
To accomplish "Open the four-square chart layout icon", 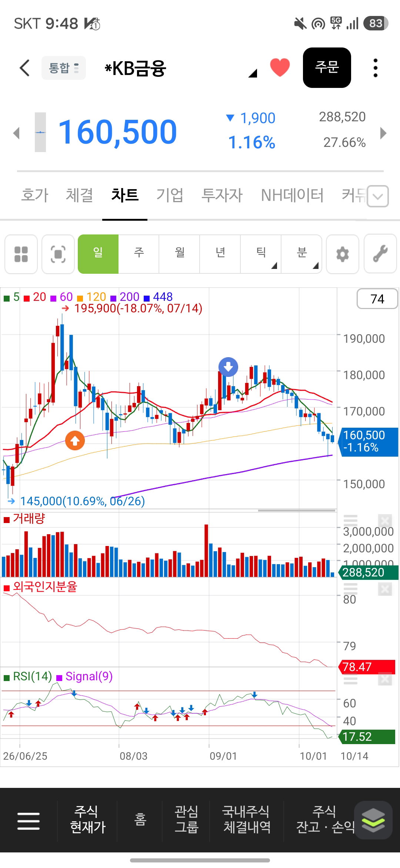I will pos(21,254).
